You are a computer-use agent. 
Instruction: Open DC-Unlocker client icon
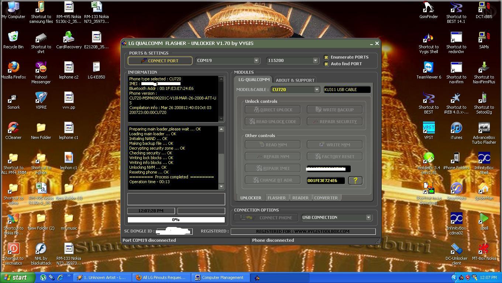[456, 254]
